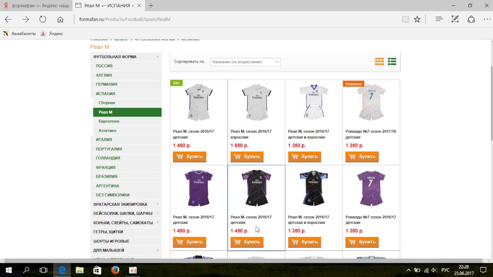
Task: Open File Explorer from the taskbar
Action: [x=79, y=270]
